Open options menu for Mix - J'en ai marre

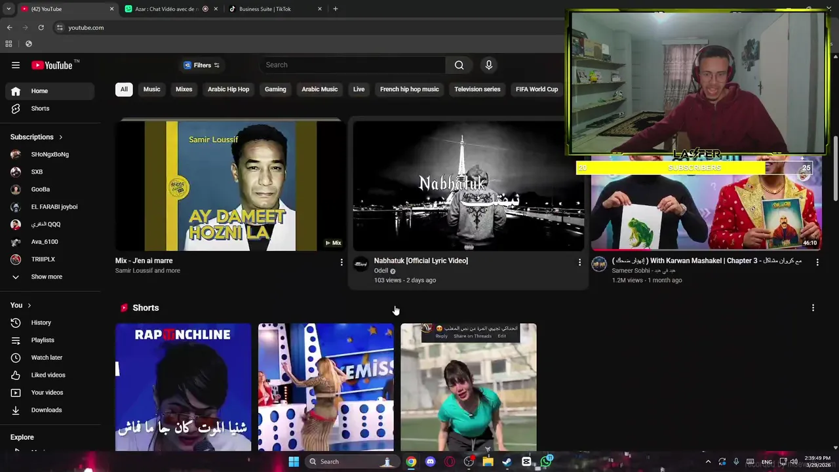pos(341,262)
